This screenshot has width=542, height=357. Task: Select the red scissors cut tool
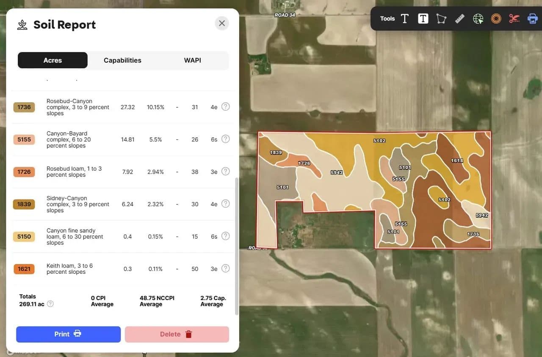(x=514, y=19)
